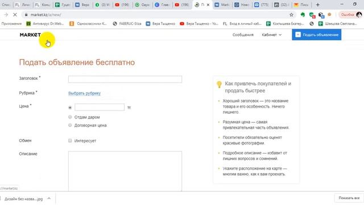Click the market.kz address bar

point(158,15)
